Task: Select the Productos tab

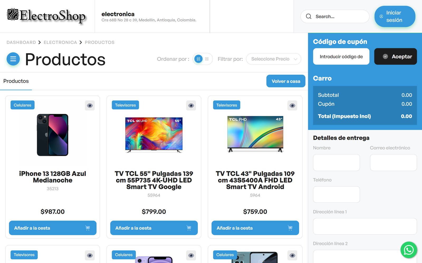Action: (x=16, y=81)
